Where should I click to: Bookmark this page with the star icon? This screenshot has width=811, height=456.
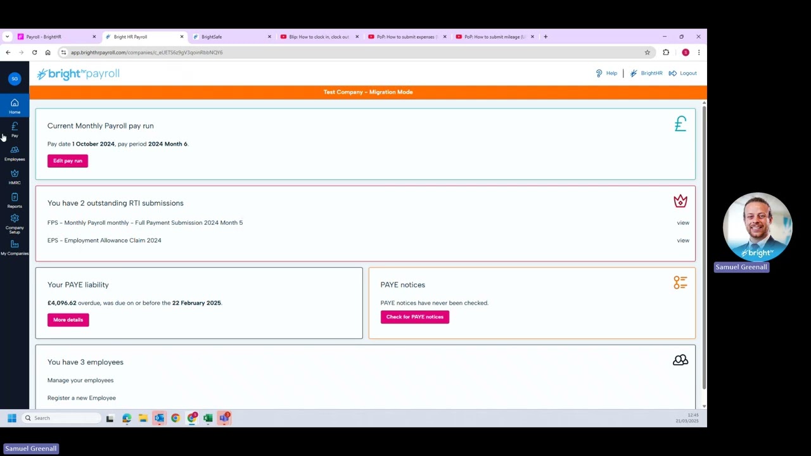coord(647,53)
